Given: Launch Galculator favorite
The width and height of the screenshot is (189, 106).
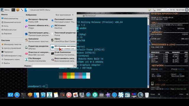Looking at the screenshot, I should [37, 40].
